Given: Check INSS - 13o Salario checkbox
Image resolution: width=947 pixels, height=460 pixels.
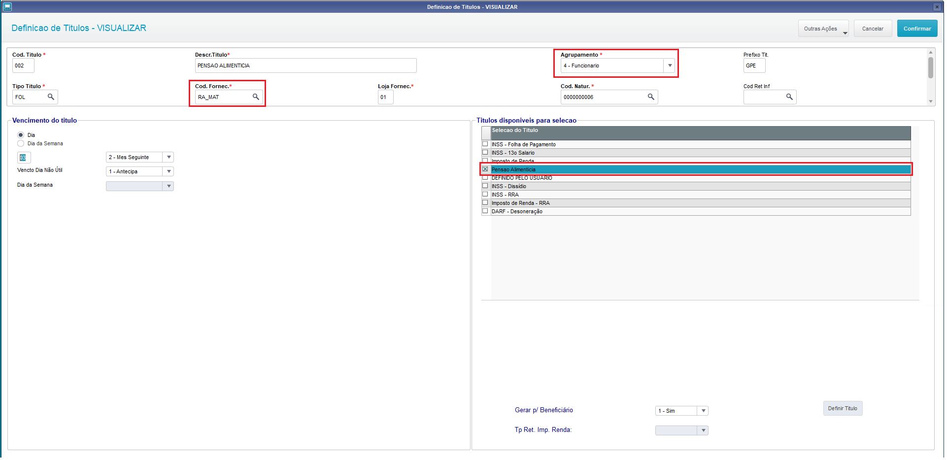Looking at the screenshot, I should 485,152.
